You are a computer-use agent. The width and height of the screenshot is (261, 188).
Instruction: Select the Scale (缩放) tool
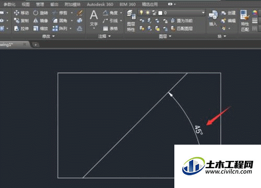pos(40,28)
